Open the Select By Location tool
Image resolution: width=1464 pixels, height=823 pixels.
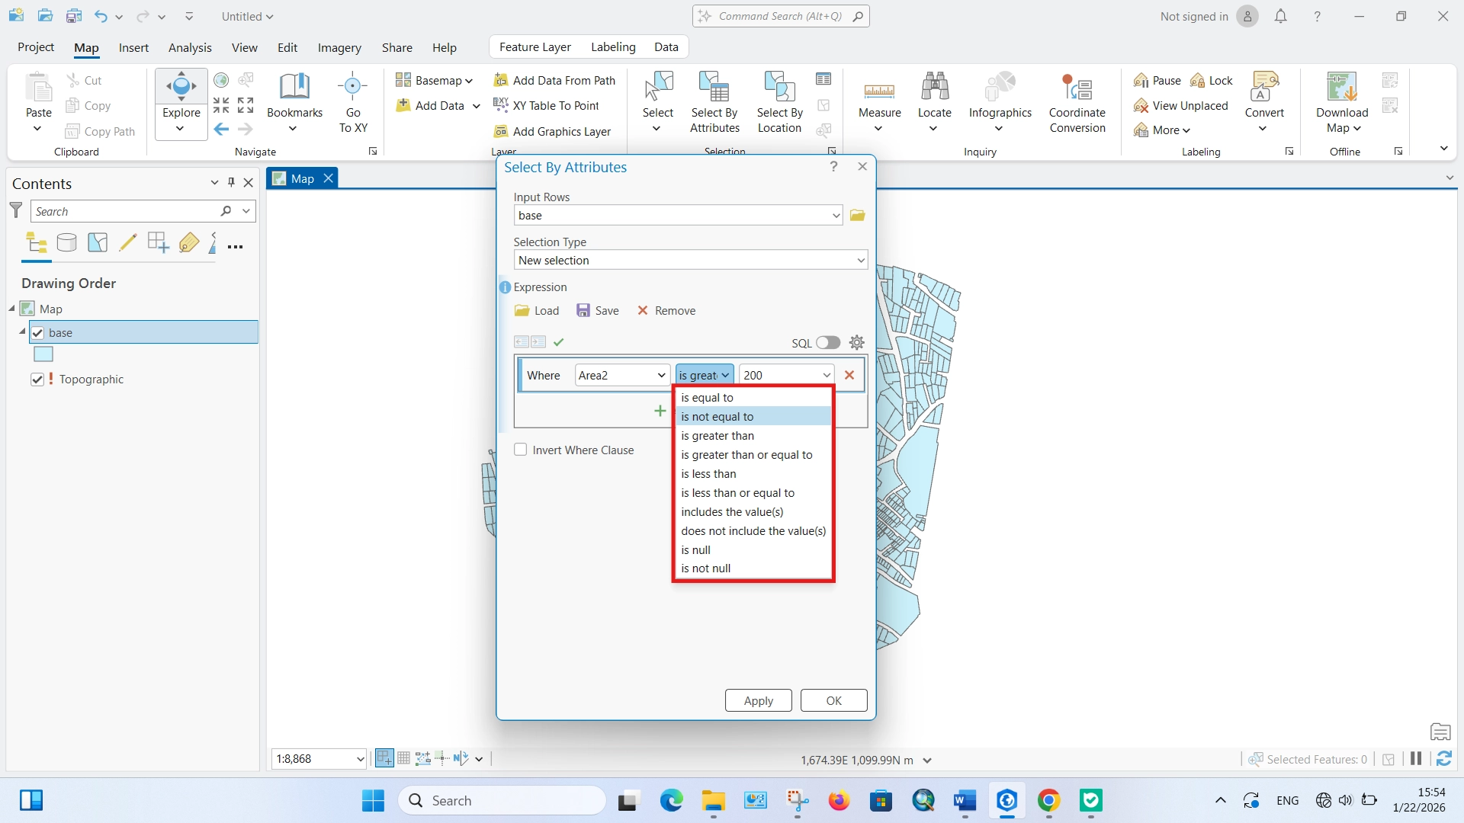point(779,101)
